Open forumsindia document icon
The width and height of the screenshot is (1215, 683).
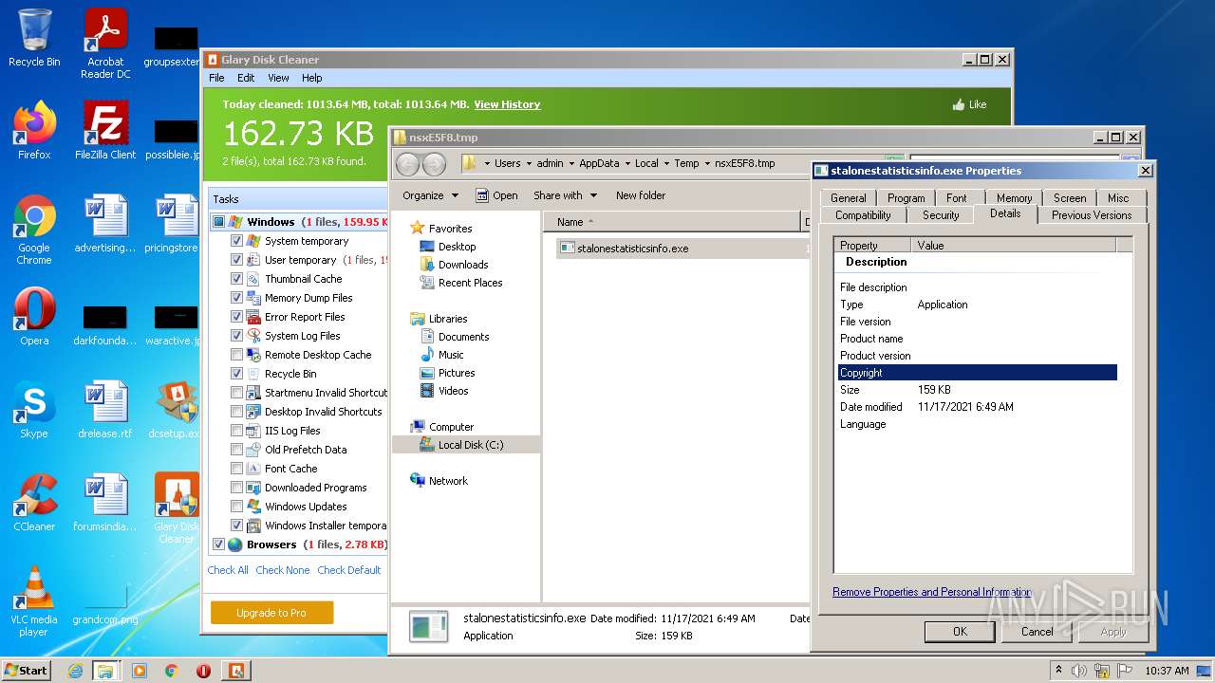(x=105, y=503)
